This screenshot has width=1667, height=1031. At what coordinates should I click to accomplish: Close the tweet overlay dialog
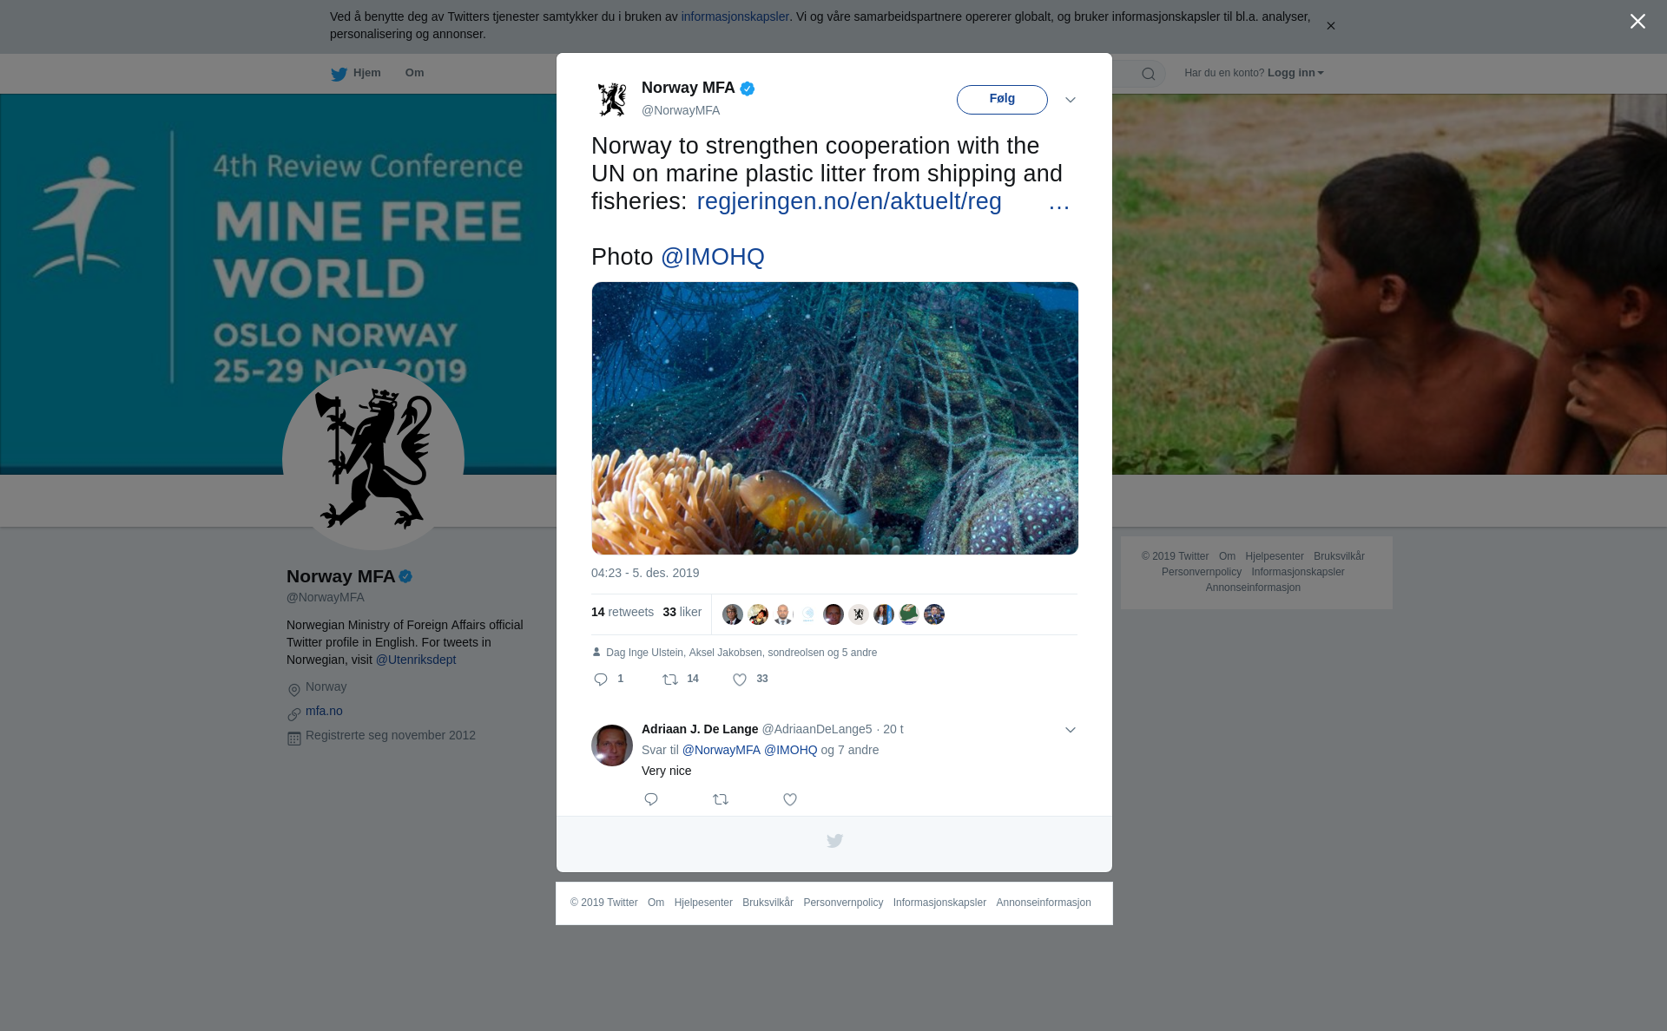click(1637, 22)
